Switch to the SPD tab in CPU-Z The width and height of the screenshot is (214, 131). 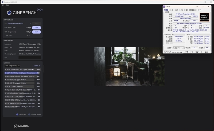[x=182, y=10]
